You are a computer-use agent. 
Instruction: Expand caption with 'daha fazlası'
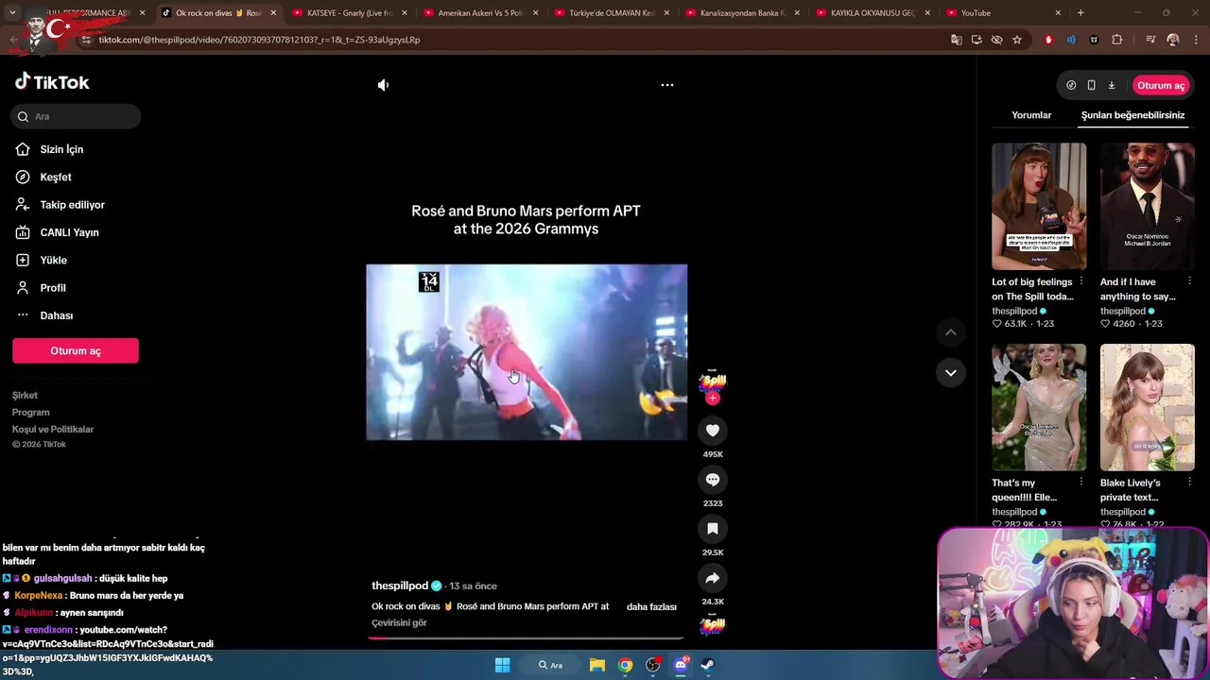[x=651, y=606]
